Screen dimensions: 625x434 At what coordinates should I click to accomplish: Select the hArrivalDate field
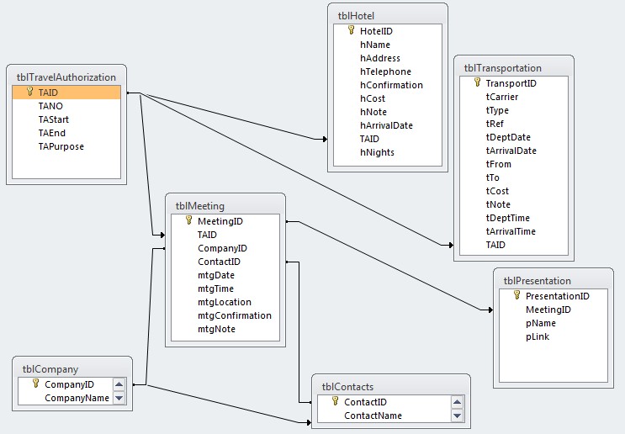(x=388, y=125)
